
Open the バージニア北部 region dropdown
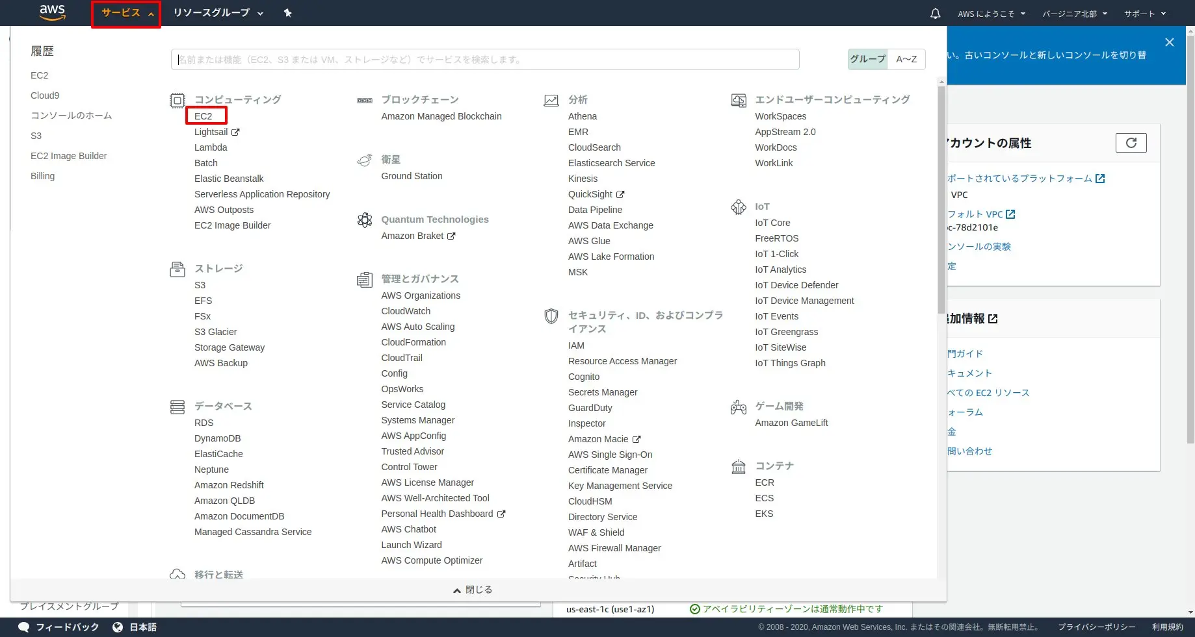tap(1074, 14)
